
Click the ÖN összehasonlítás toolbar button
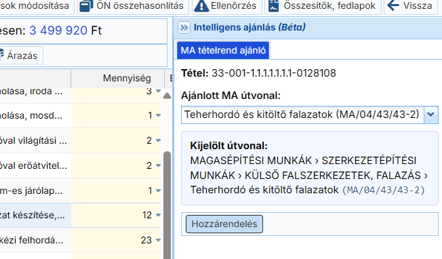tap(133, 5)
